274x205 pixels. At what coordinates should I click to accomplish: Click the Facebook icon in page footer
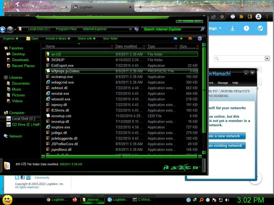tap(22, 178)
